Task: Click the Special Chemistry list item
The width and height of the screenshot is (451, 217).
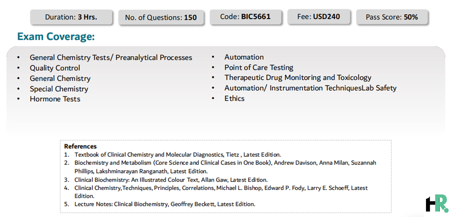Action: [x=59, y=89]
